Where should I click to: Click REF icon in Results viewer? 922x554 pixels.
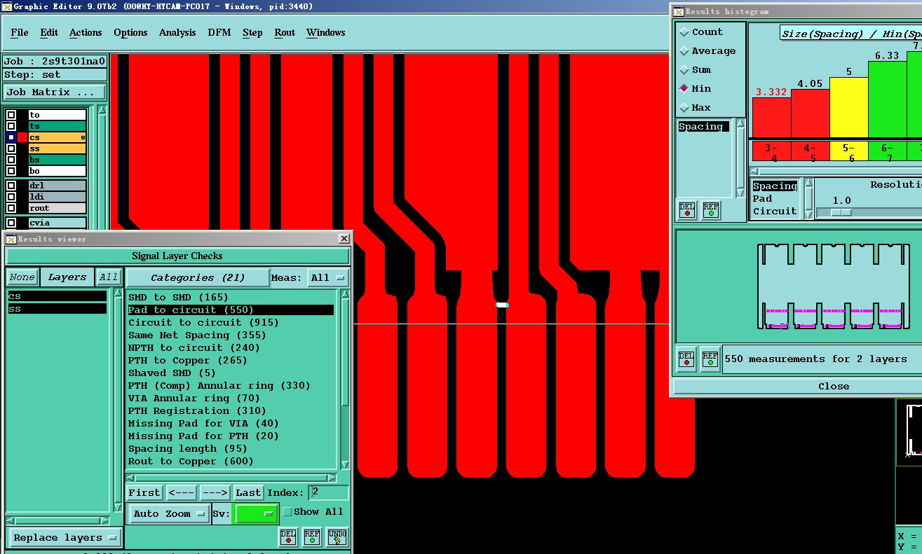click(312, 536)
